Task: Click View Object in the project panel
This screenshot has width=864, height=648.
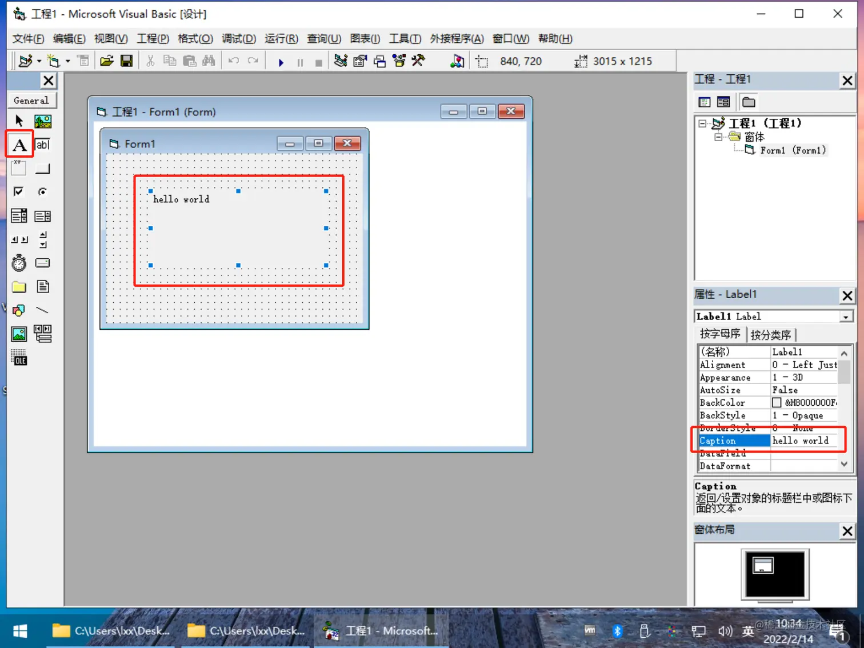Action: coord(723,102)
